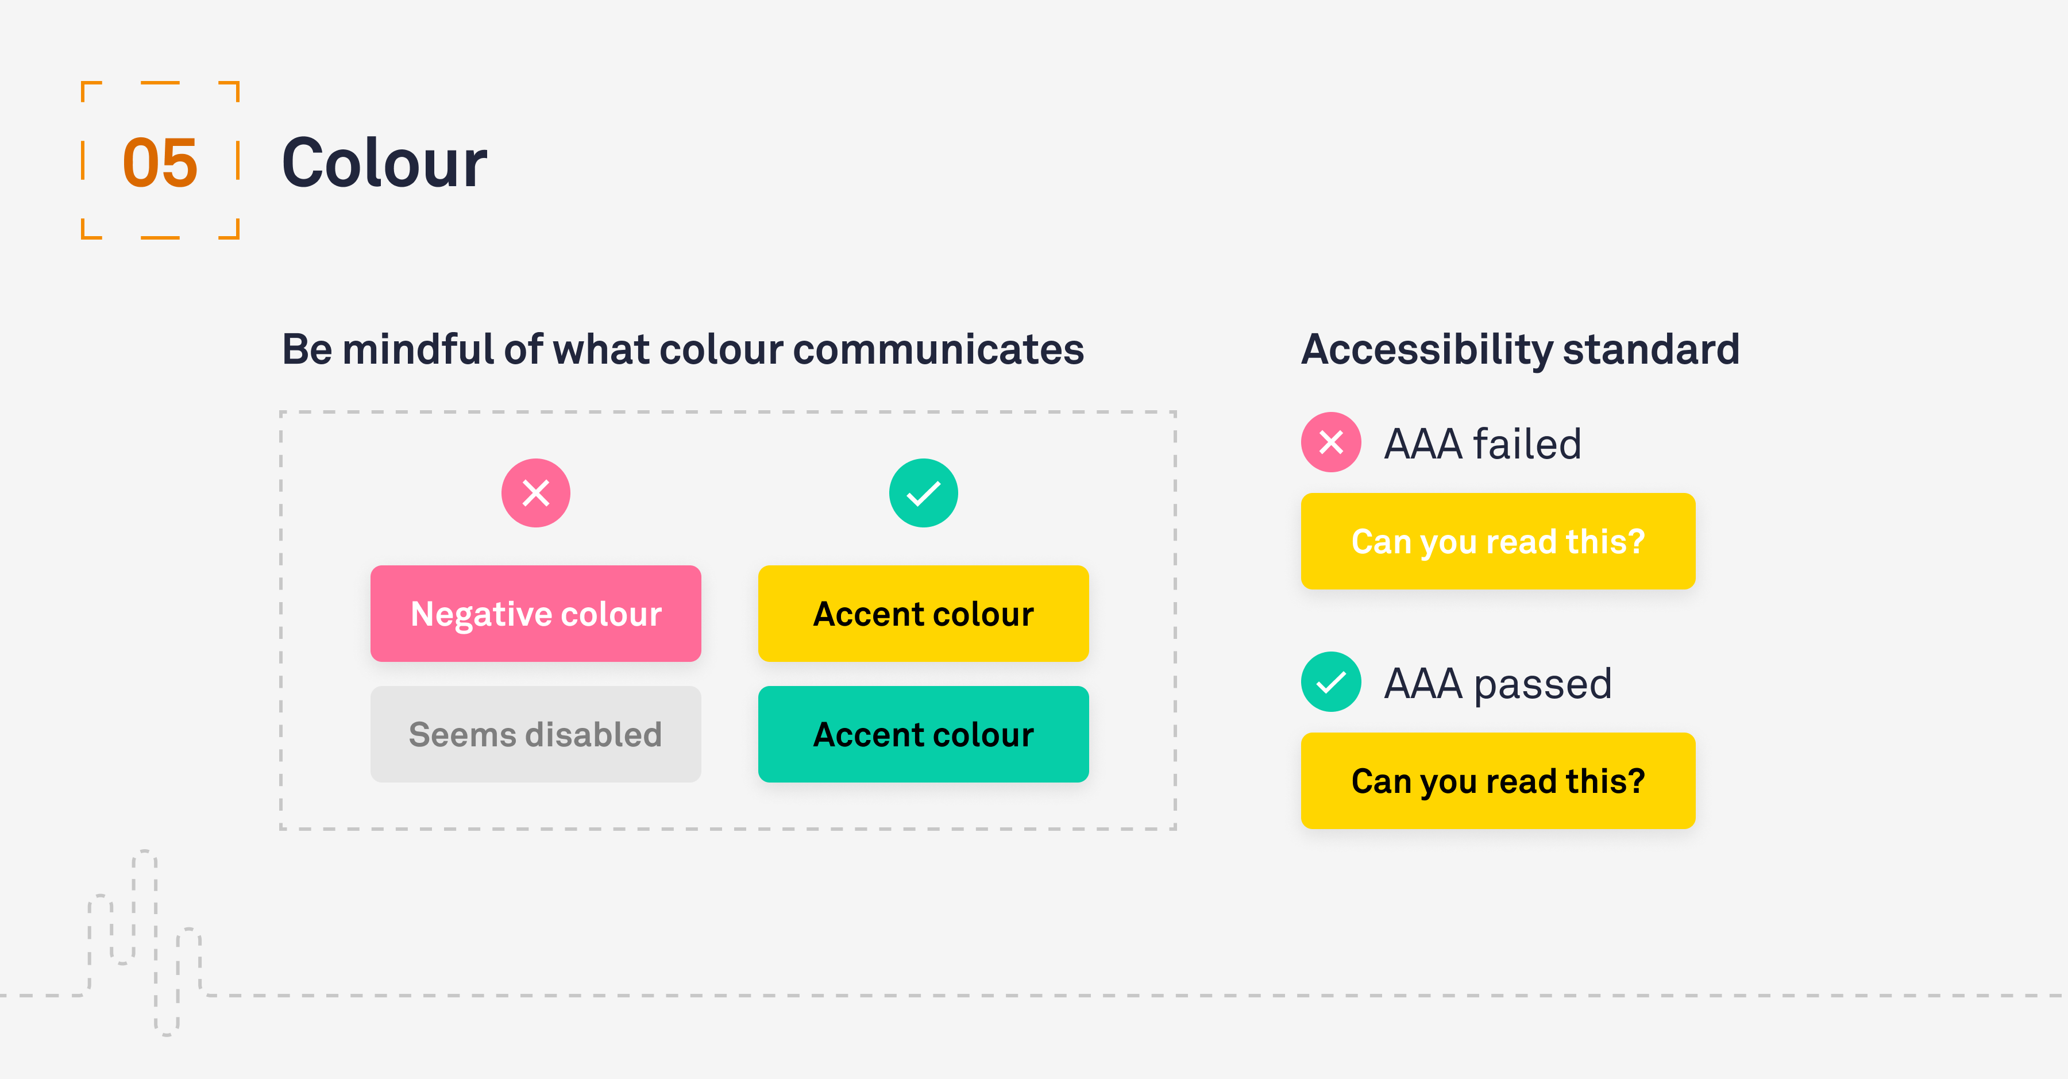Select the AAA failed label
This screenshot has width=2068, height=1079.
[x=1482, y=444]
